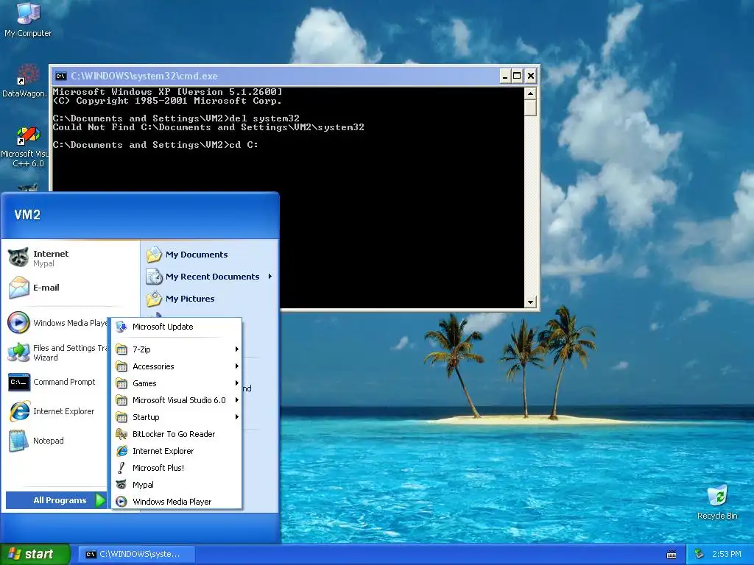
Task: Click the 7-Zip program group icon
Action: (121, 349)
